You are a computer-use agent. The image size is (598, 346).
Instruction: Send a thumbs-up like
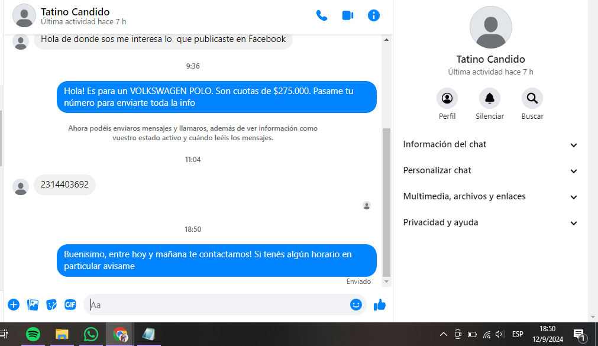pos(380,305)
